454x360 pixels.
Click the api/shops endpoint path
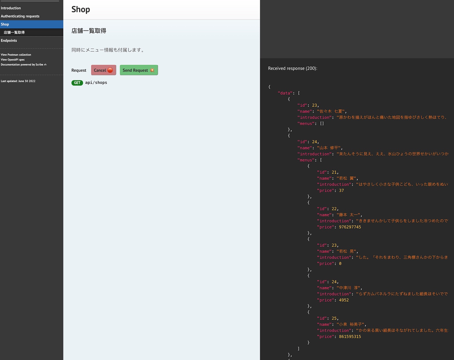(96, 83)
